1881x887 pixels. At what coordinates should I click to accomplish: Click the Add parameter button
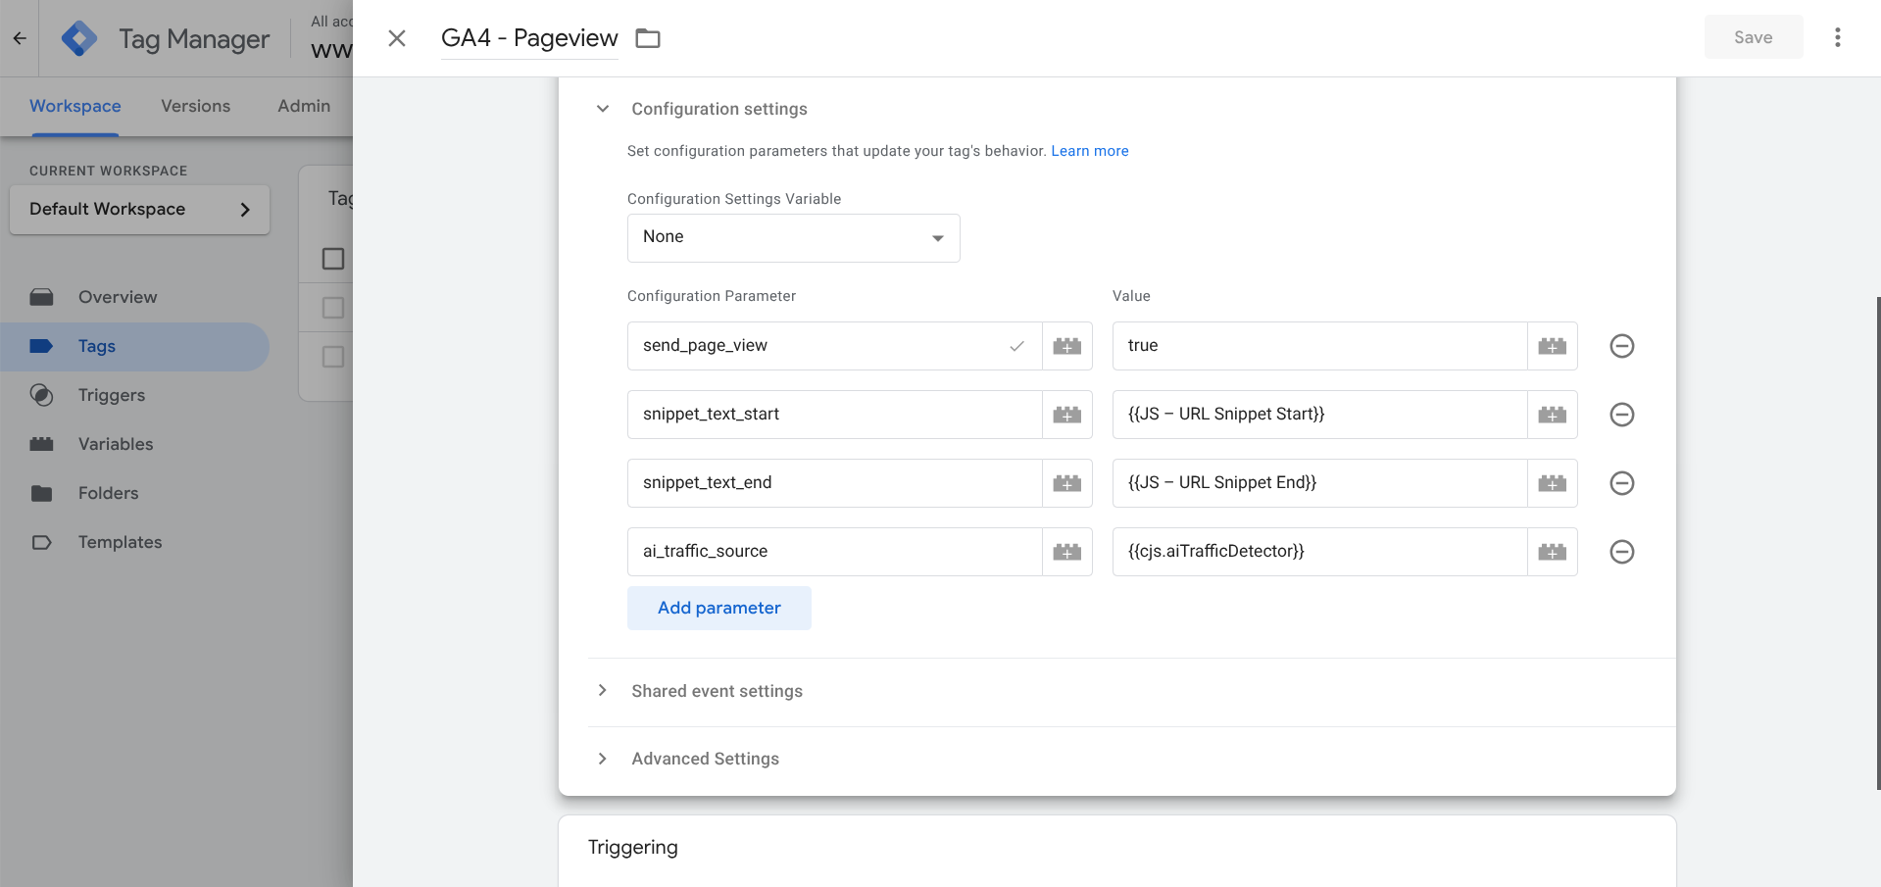point(718,608)
